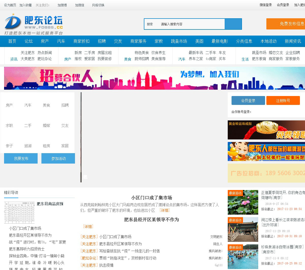
Task: Click the 参加活动 button
Action: (x=58, y=158)
